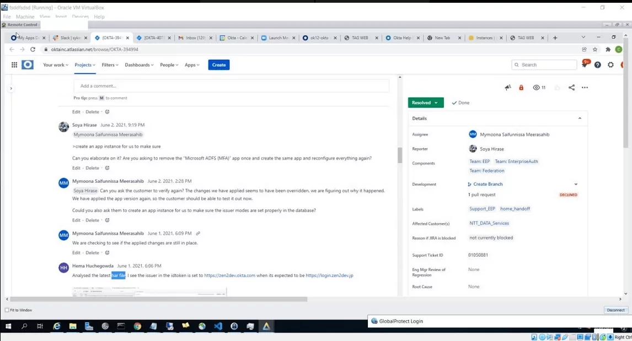
Task: Click the share icon on the issue
Action: [571, 87]
